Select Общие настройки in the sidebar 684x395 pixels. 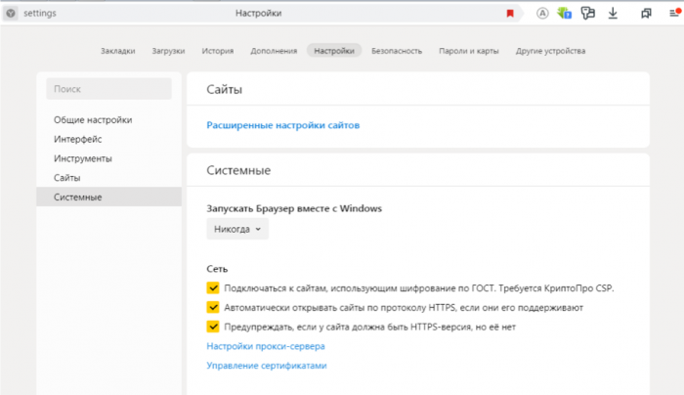(93, 120)
